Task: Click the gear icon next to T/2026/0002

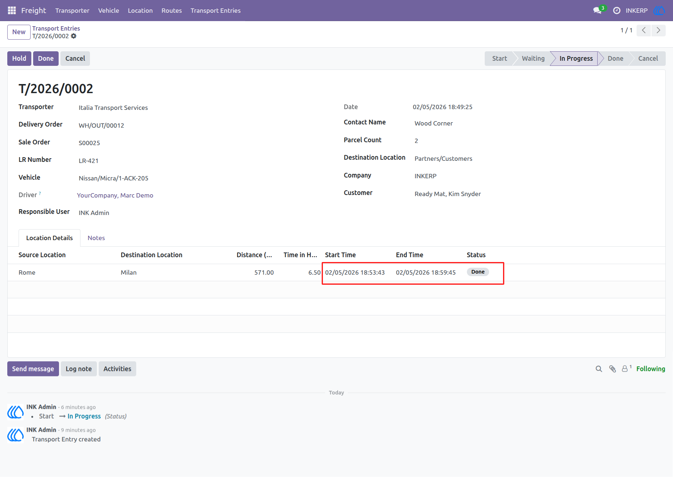Action: [x=74, y=36]
